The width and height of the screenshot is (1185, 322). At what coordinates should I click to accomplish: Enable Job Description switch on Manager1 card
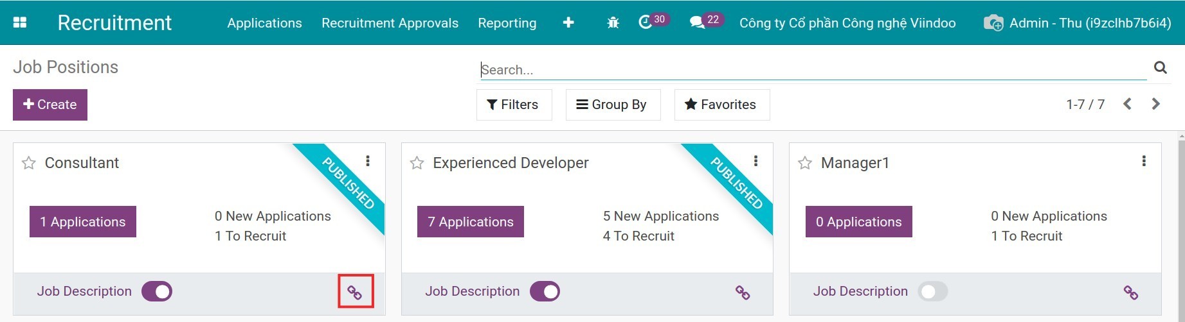(932, 291)
